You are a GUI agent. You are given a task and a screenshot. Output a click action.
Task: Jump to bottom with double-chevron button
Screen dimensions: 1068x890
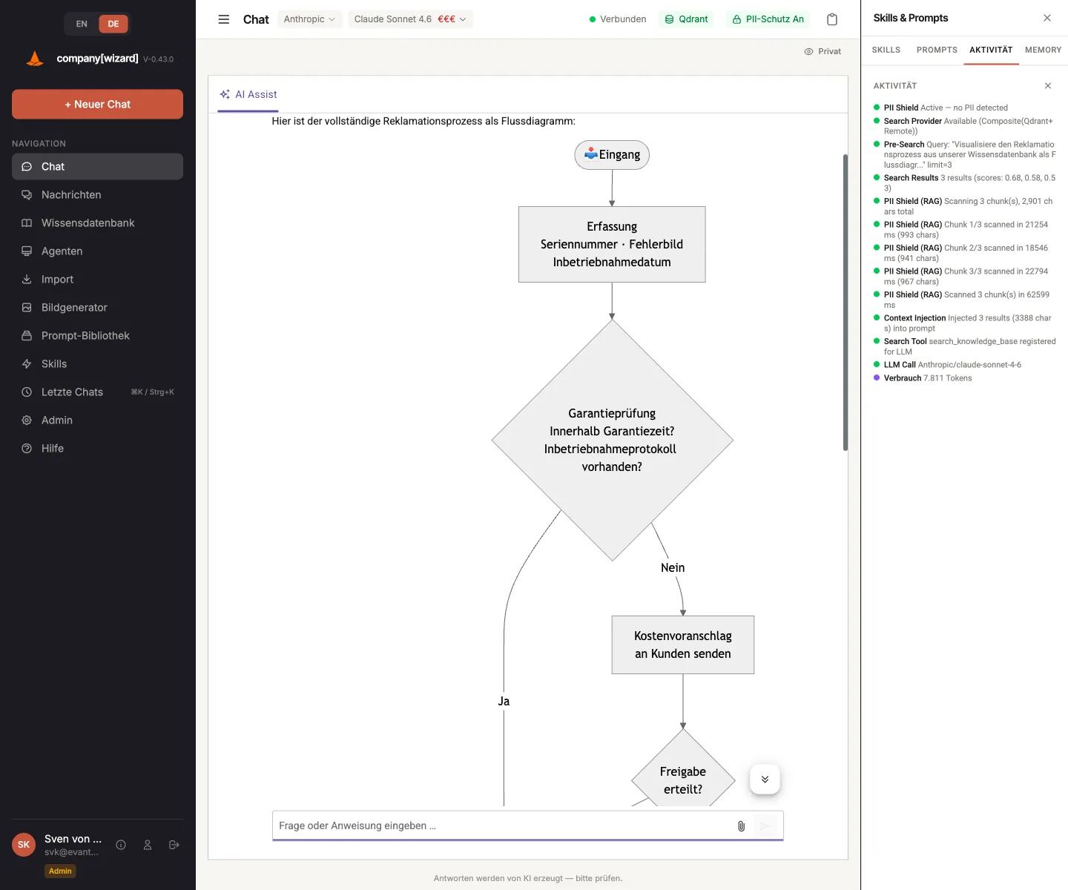point(765,779)
